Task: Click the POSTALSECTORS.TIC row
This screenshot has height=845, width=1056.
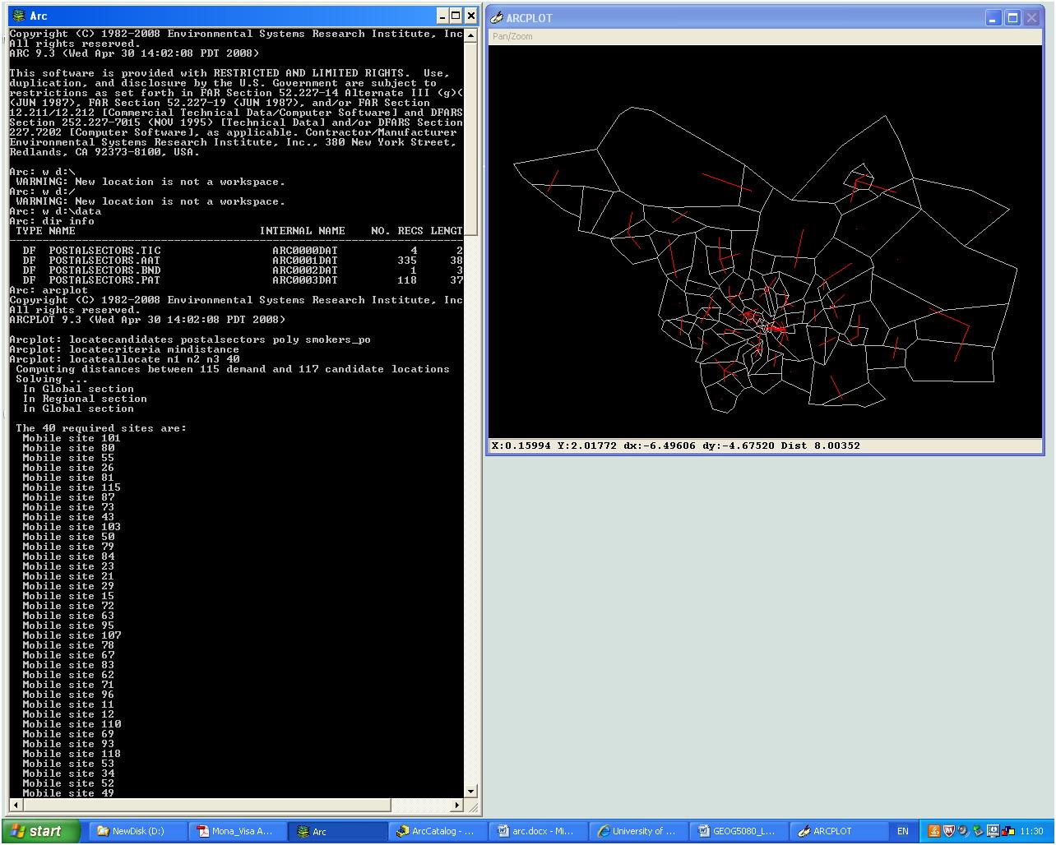Action: pos(236,251)
